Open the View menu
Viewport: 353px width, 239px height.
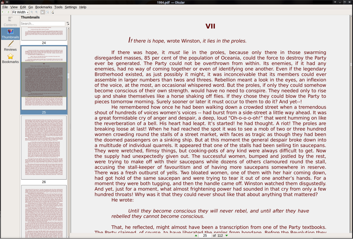tap(14, 7)
